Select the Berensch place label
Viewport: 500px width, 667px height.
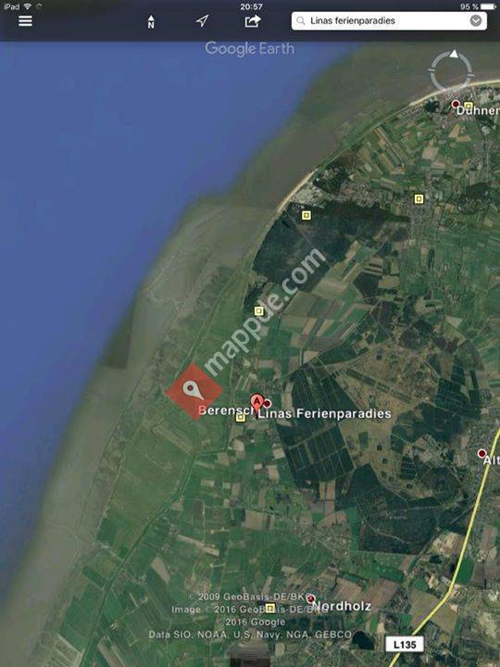pyautogui.click(x=226, y=410)
